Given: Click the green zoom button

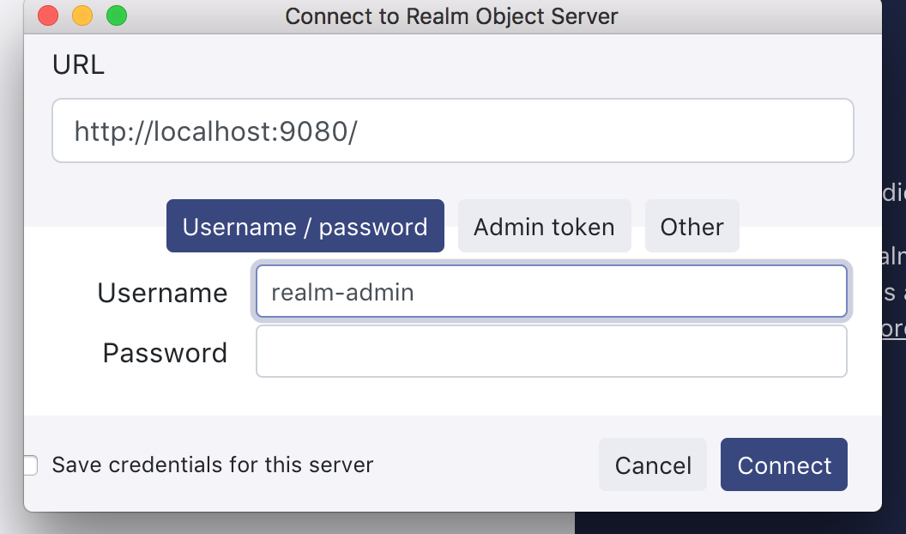Looking at the screenshot, I should pyautogui.click(x=118, y=15).
